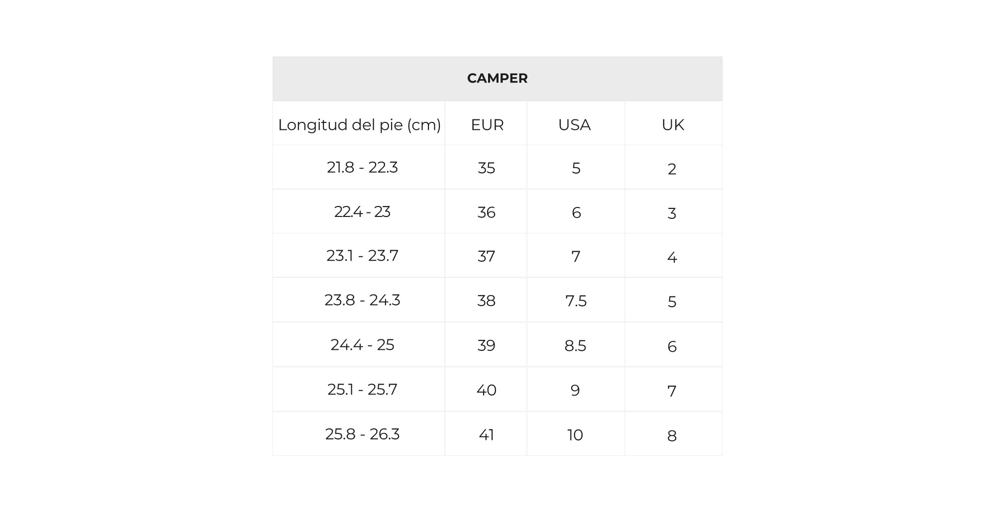The image size is (995, 512).
Task: Select the EUR size 36 cell
Action: pyautogui.click(x=486, y=211)
